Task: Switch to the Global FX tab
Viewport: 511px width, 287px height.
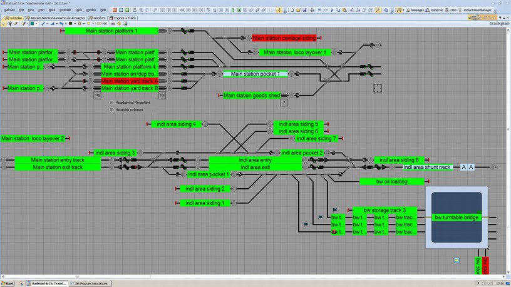Action: coord(98,18)
